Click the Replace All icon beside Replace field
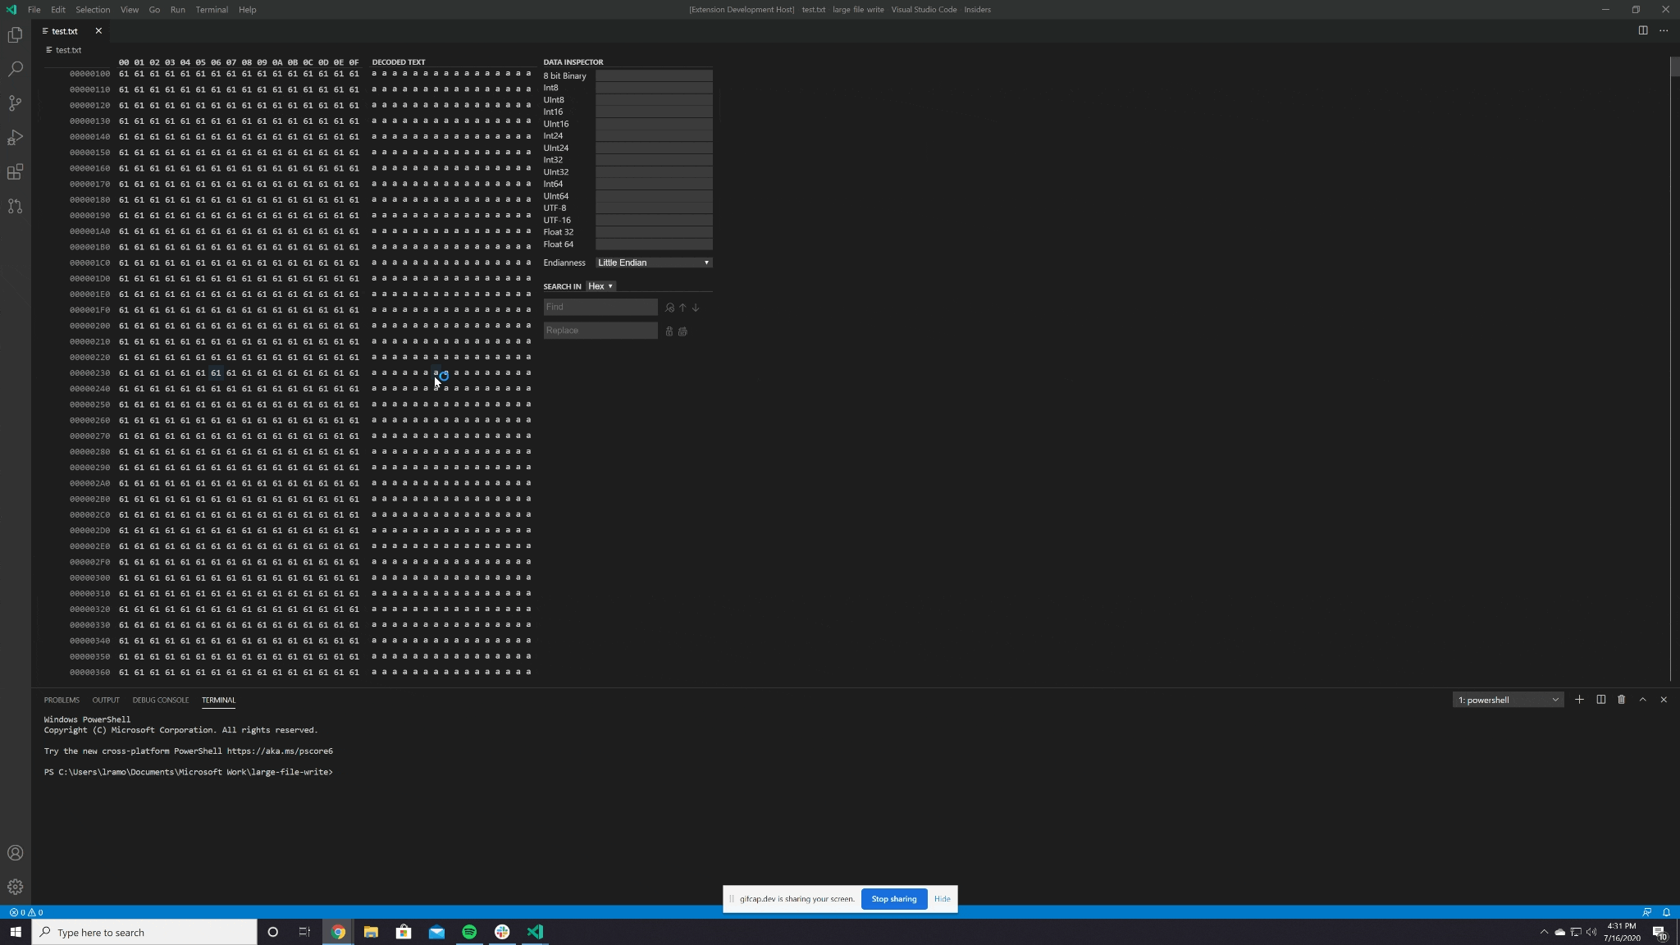The image size is (1680, 945). coord(682,331)
